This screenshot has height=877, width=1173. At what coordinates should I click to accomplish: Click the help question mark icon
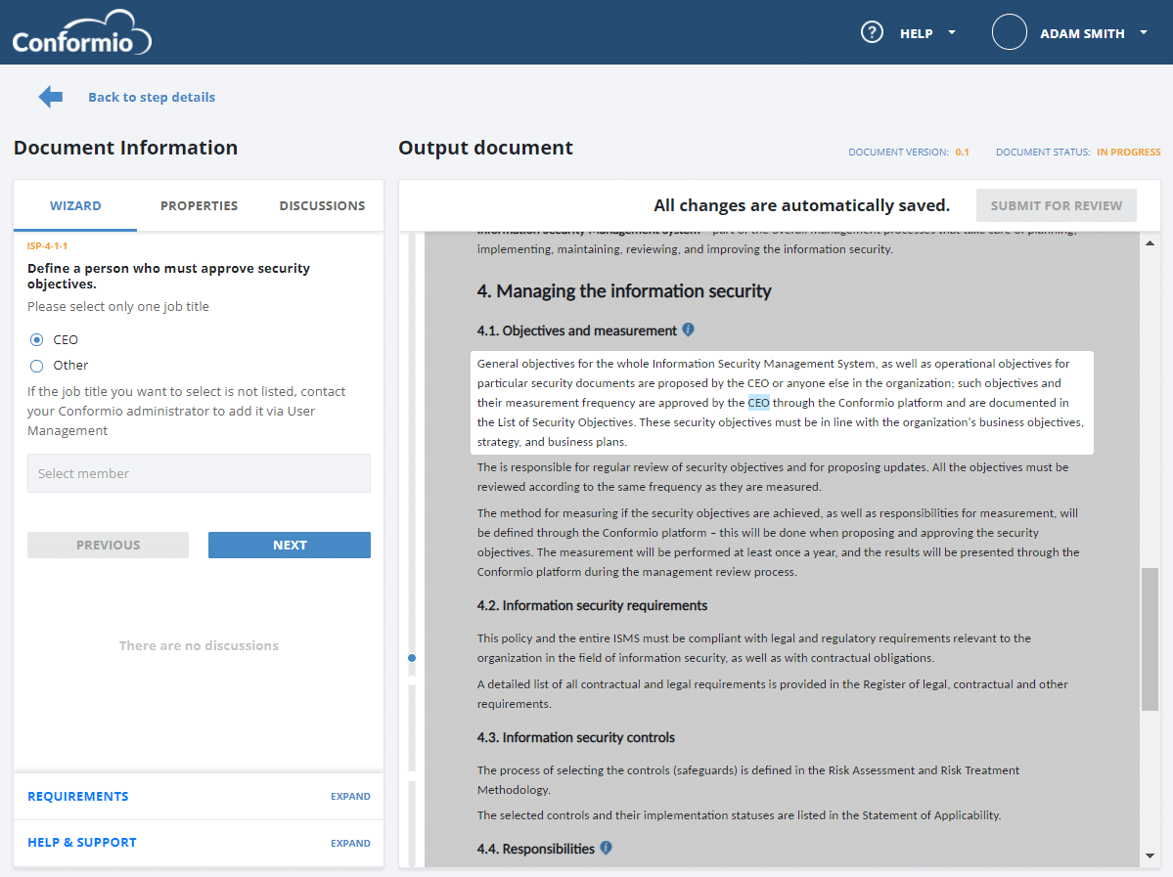tap(872, 33)
